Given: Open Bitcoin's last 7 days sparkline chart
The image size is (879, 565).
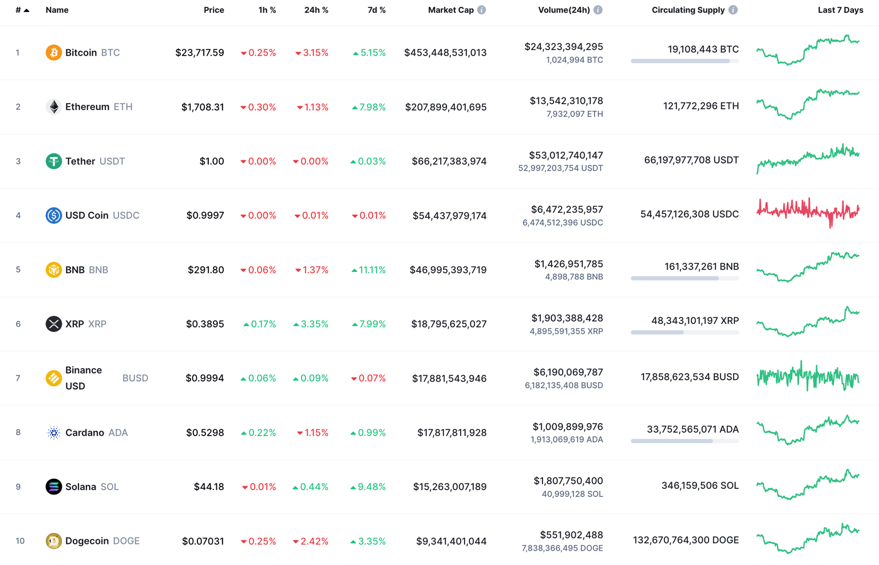Looking at the screenshot, I should [x=807, y=50].
